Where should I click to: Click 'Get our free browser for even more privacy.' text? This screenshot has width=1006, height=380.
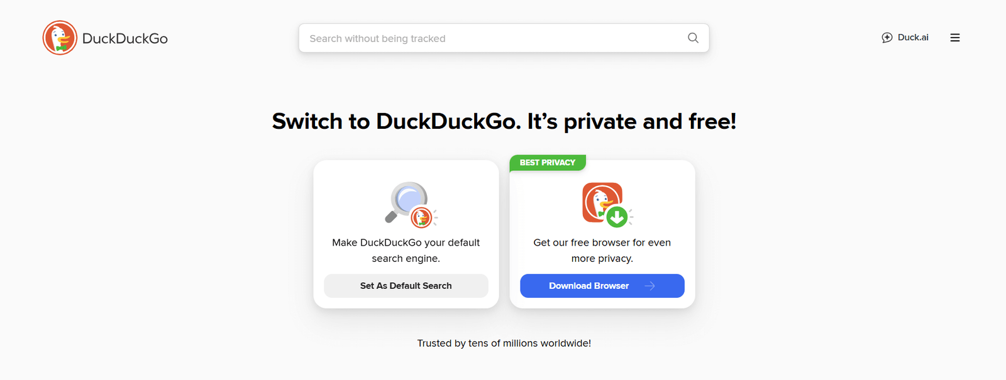(602, 250)
